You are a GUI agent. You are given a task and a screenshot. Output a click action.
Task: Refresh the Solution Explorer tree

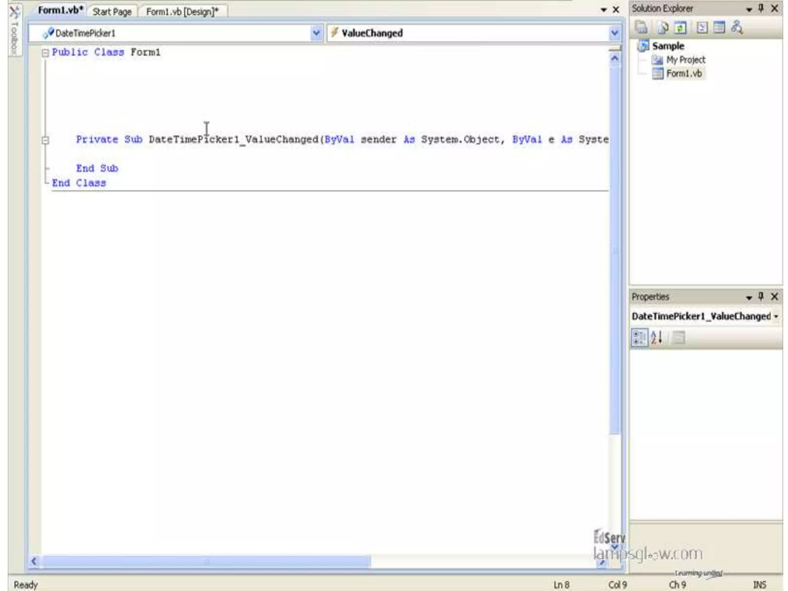click(680, 28)
